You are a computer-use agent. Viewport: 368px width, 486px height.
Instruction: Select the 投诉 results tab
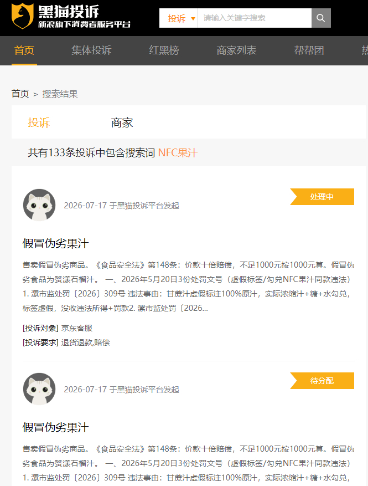pyautogui.click(x=39, y=122)
